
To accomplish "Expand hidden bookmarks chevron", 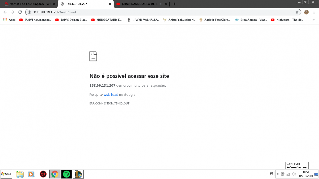I will click(x=314, y=20).
